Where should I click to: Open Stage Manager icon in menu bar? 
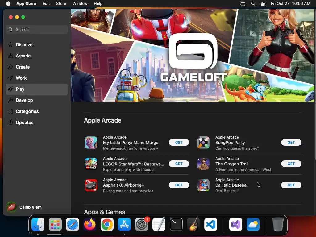(243, 3)
